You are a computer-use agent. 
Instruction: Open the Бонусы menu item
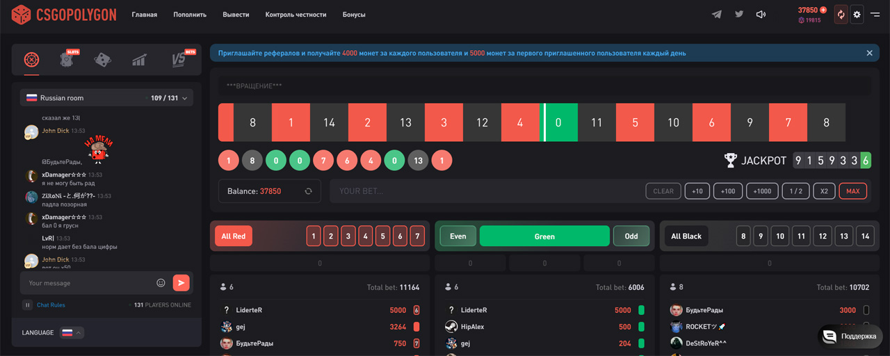pos(354,15)
